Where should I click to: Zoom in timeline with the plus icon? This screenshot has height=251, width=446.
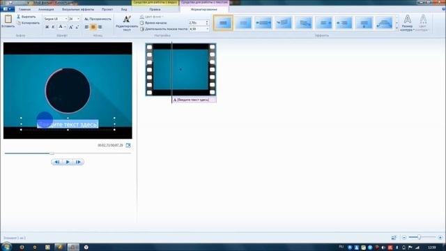click(440, 237)
